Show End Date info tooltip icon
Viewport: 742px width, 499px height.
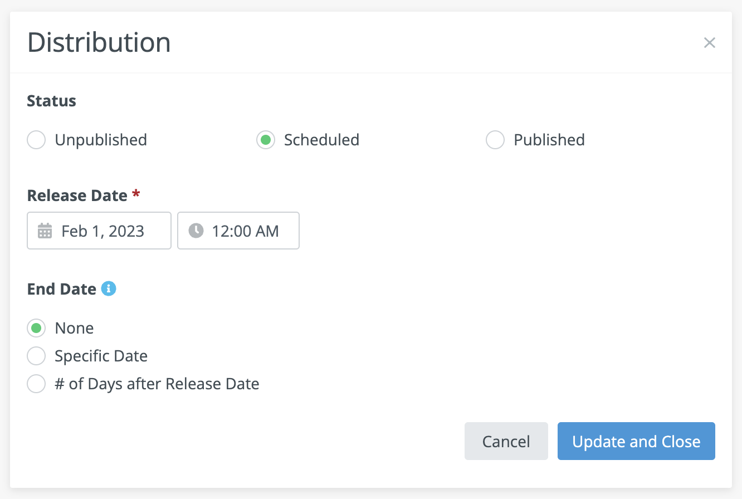(x=109, y=289)
